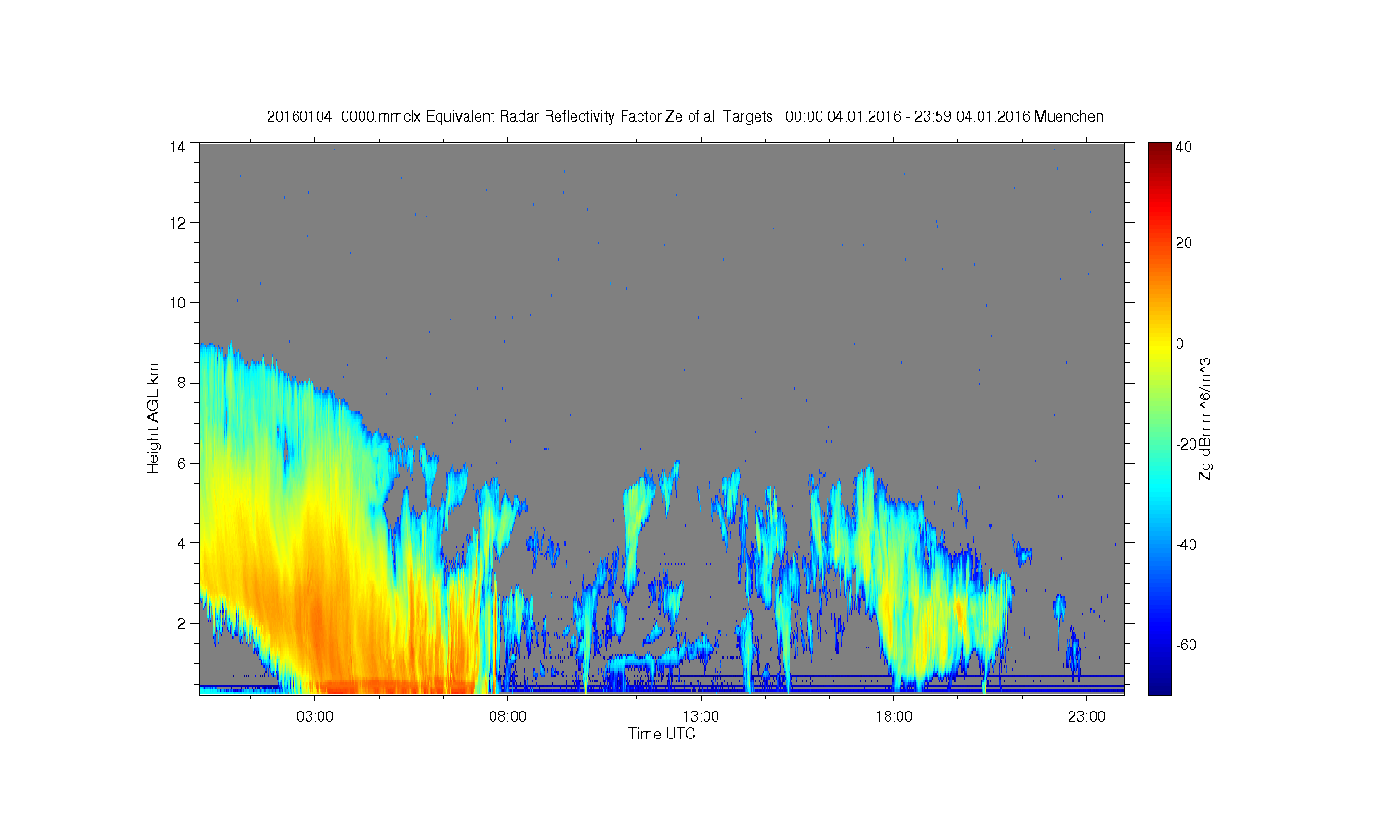The image size is (1394, 836).
Task: Click the small blue echo near 23:00
Action: tap(1075, 650)
